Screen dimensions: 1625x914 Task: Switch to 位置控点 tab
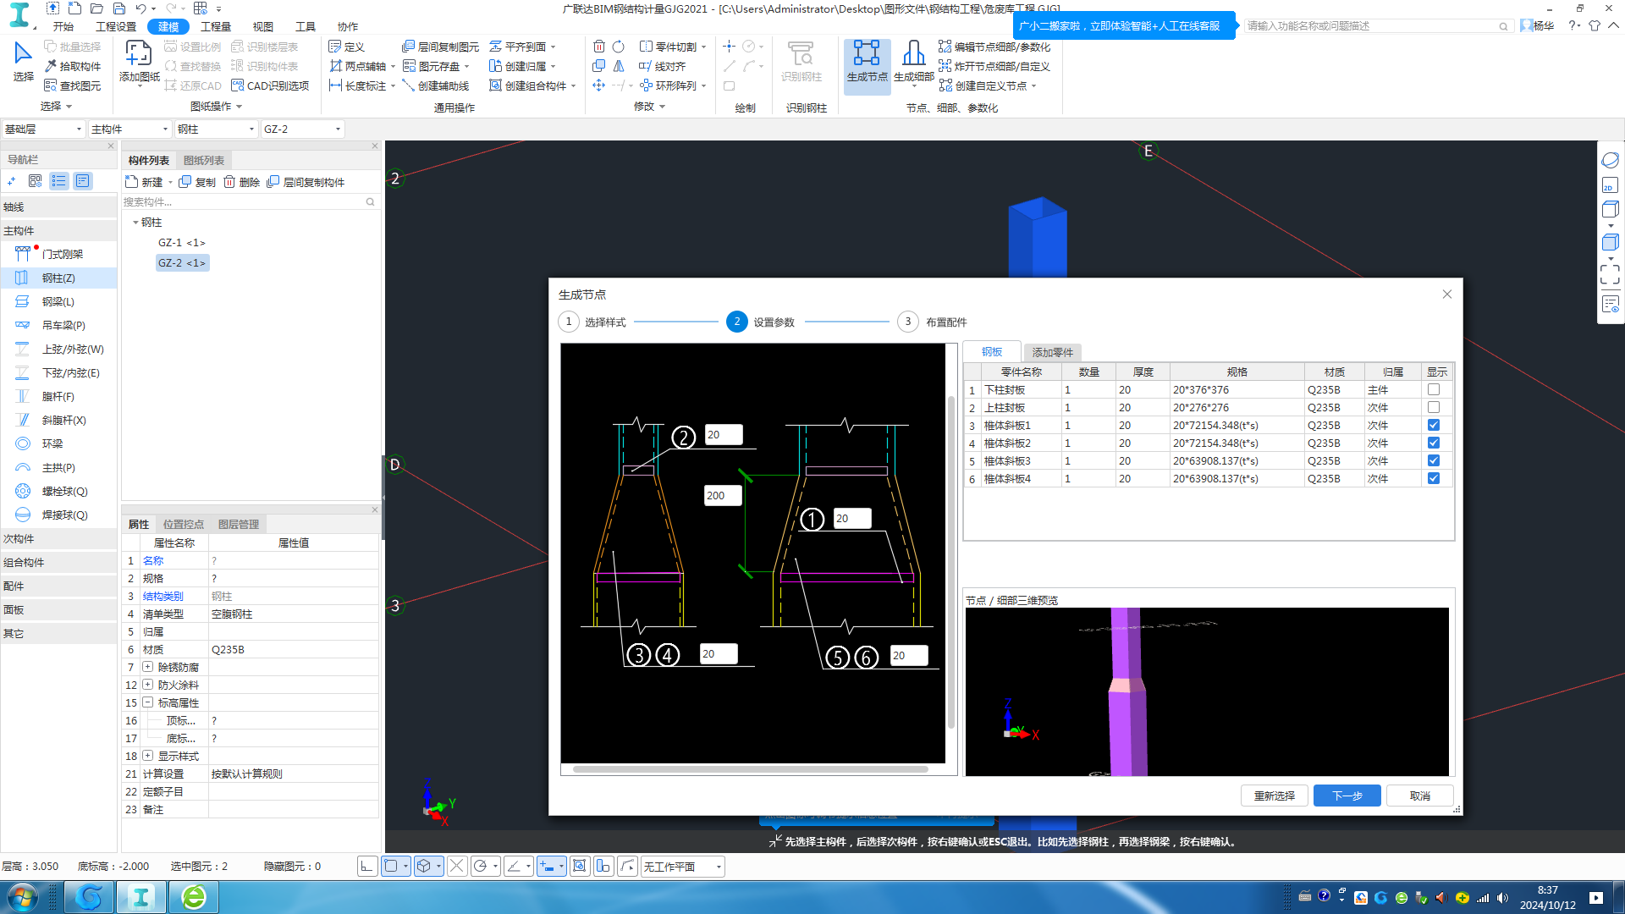[184, 524]
